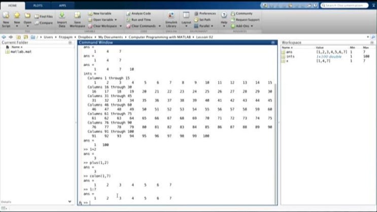
Task: Click Find Files
Action: point(44,17)
